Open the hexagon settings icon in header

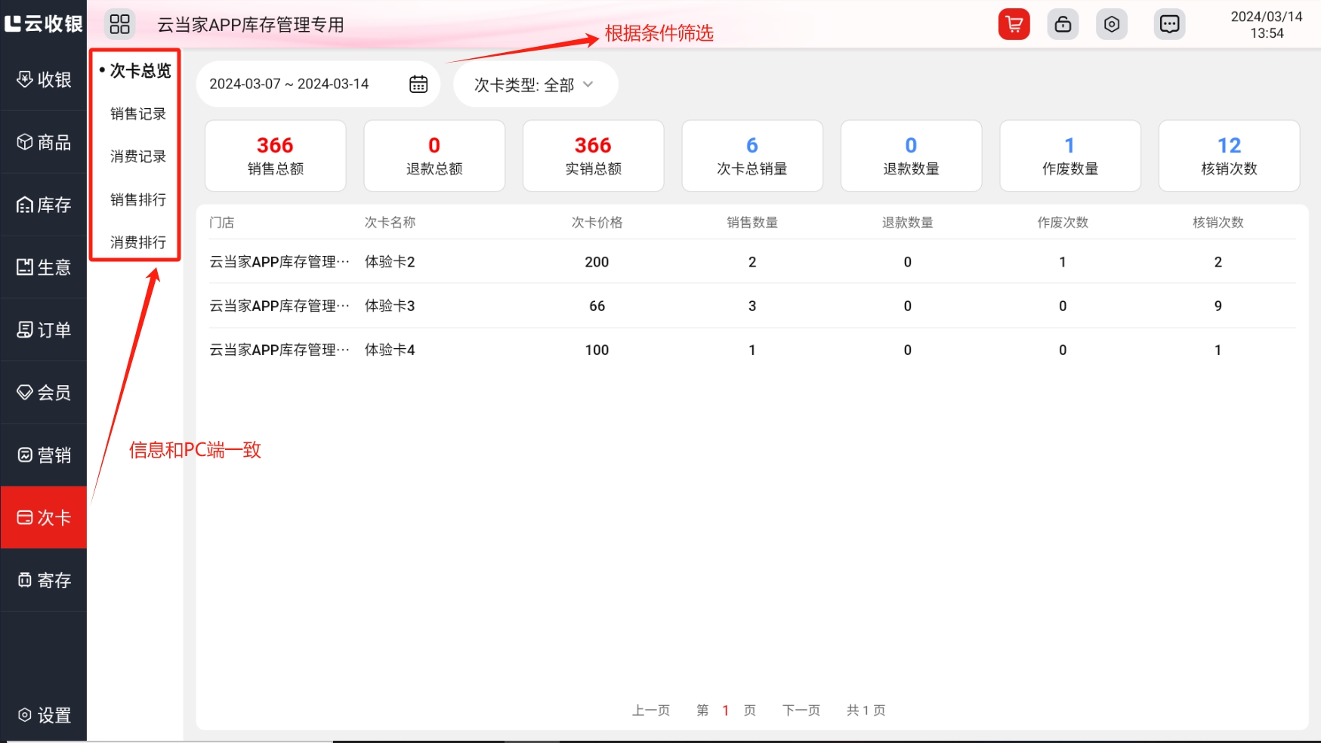pyautogui.click(x=1112, y=24)
